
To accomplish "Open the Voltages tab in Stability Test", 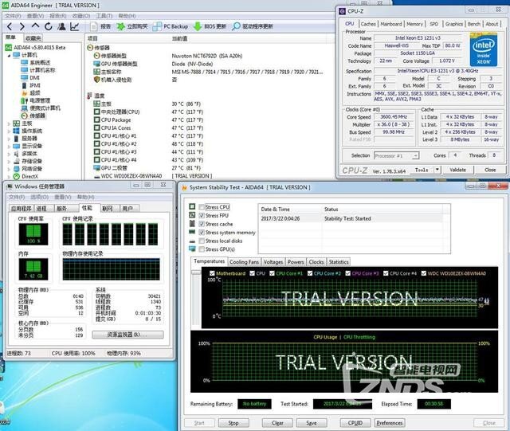I will [x=273, y=262].
